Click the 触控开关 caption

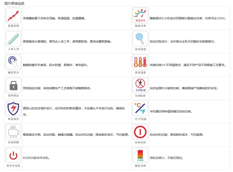(13, 73)
